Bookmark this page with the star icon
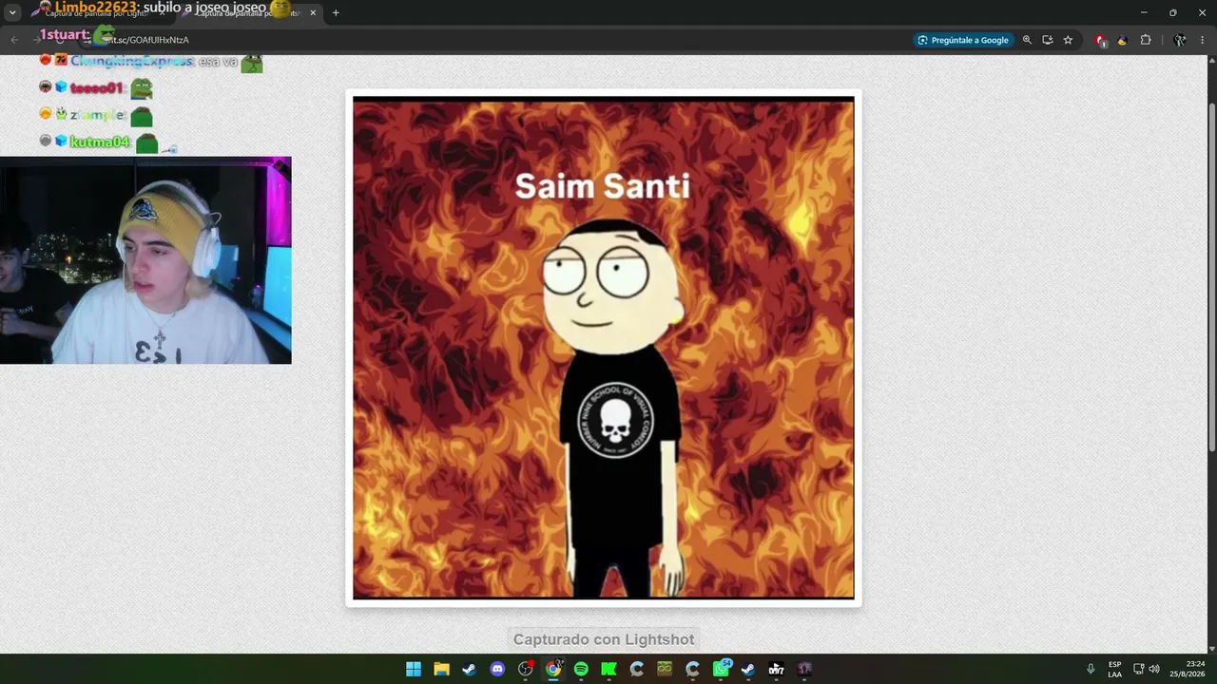Viewport: 1217px width, 684px height. click(x=1068, y=40)
